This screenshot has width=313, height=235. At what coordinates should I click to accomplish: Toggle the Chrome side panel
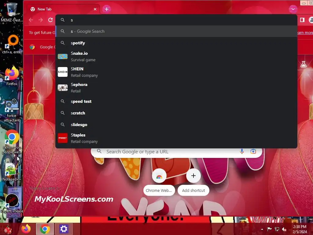click(x=302, y=20)
